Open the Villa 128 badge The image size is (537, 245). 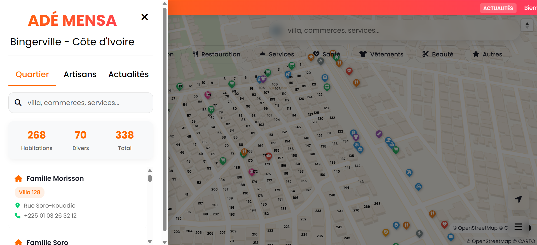pos(30,192)
